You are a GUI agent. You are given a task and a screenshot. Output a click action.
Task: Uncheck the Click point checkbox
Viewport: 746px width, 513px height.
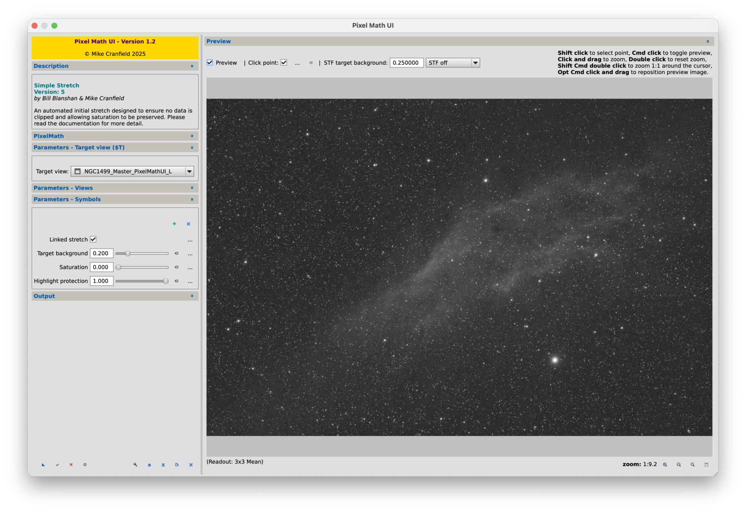[x=284, y=63]
